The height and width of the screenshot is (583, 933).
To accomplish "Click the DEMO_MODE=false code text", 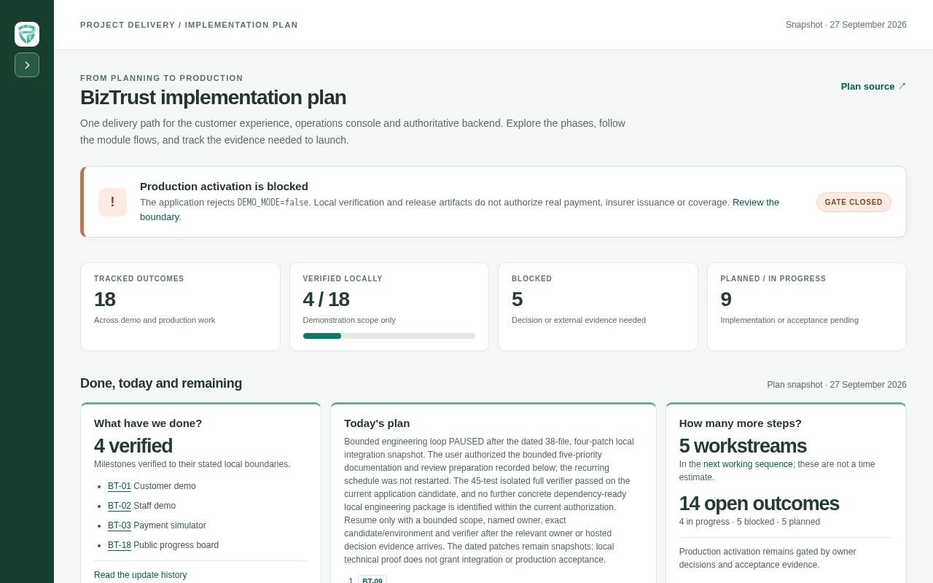I will point(273,203).
